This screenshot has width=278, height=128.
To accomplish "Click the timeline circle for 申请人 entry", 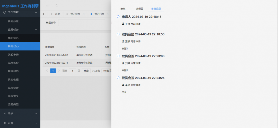I will pos(118,17).
